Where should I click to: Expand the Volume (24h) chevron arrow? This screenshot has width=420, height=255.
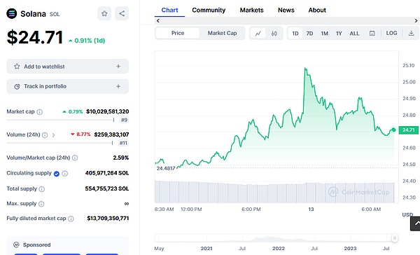[54, 135]
